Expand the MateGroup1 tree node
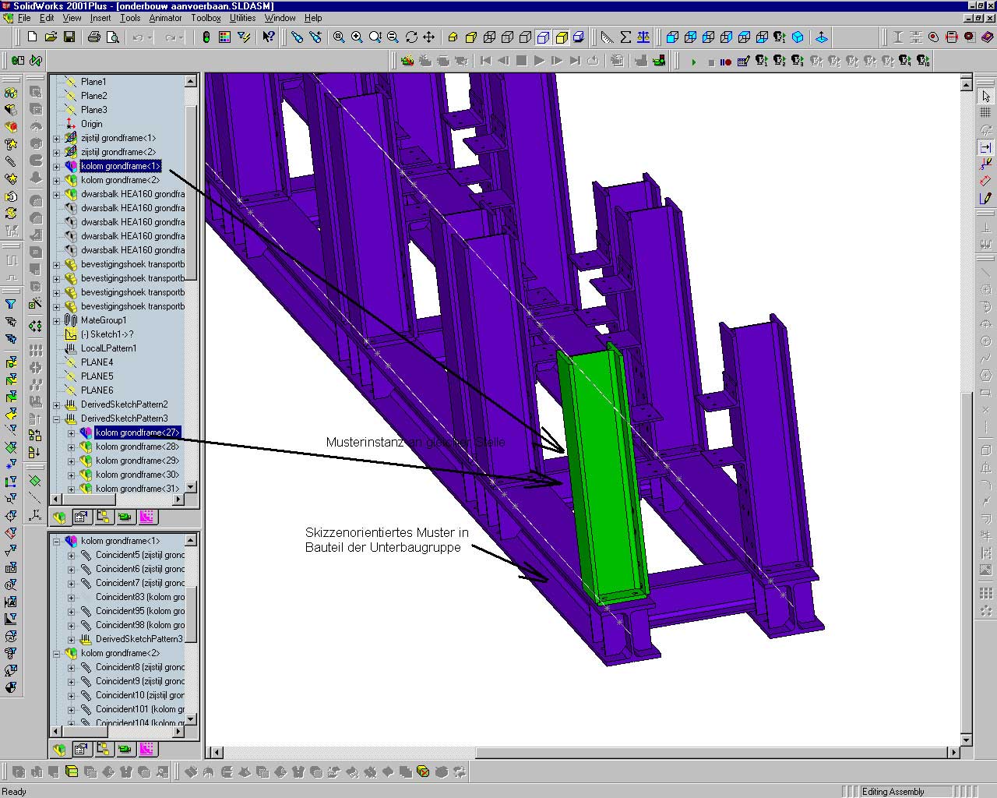Screen dimensions: 997x798 pos(56,320)
